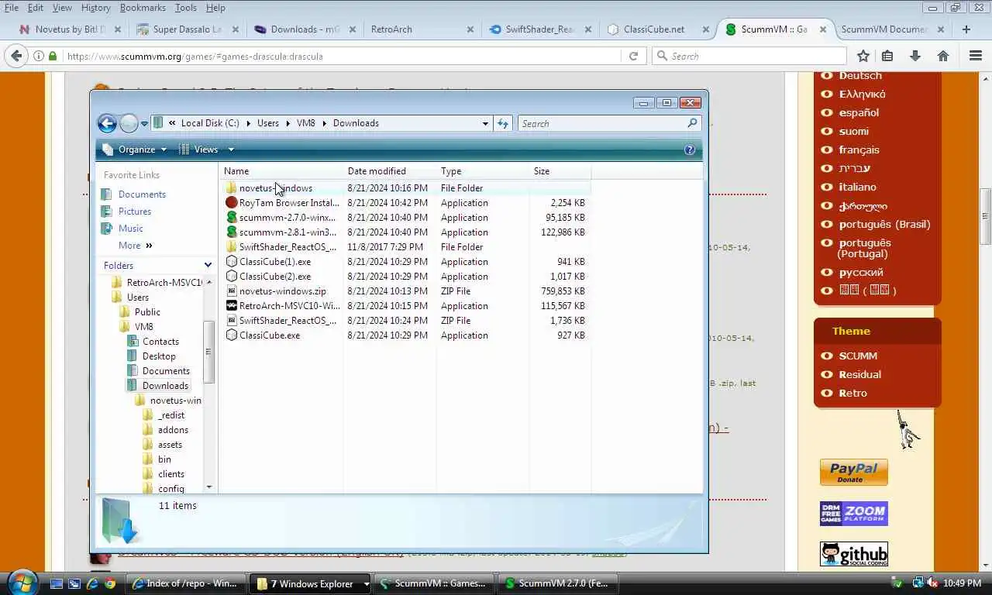Select Contacts folder in tree

(x=160, y=342)
